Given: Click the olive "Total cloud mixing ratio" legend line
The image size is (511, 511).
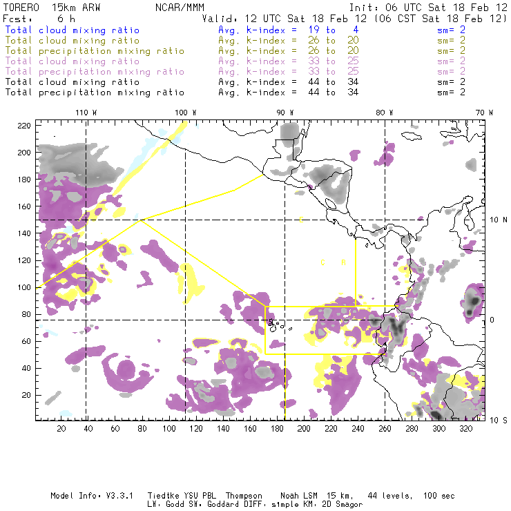Looking at the screenshot, I should click(x=73, y=41).
